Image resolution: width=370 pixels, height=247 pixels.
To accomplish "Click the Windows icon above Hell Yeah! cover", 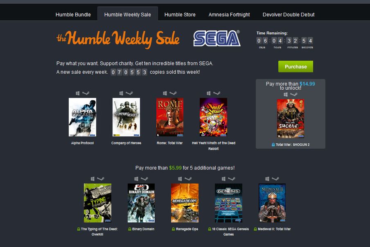I will coord(209,93).
